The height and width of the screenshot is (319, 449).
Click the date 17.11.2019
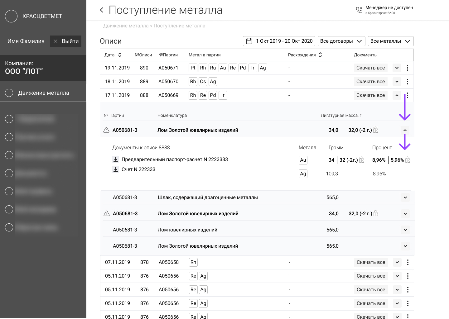[117, 95]
